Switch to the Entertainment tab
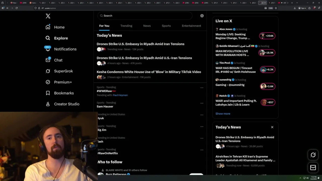The height and width of the screenshot is (181, 322). pyautogui.click(x=191, y=26)
